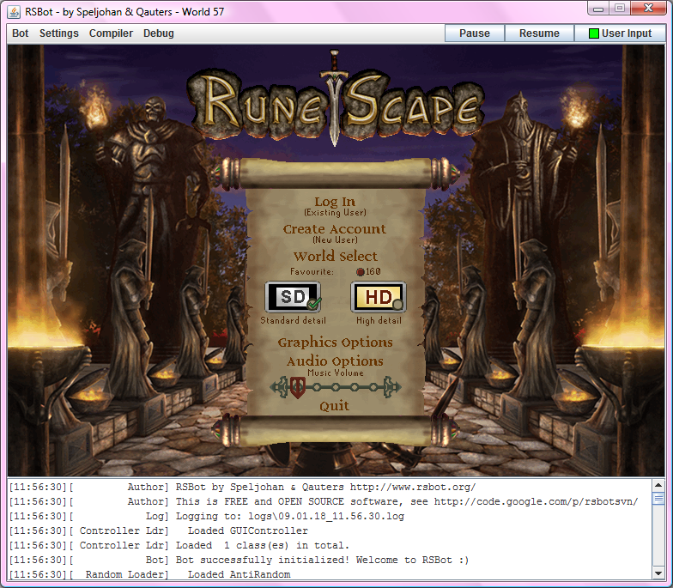
Task: Open Audio Options
Action: pos(335,361)
